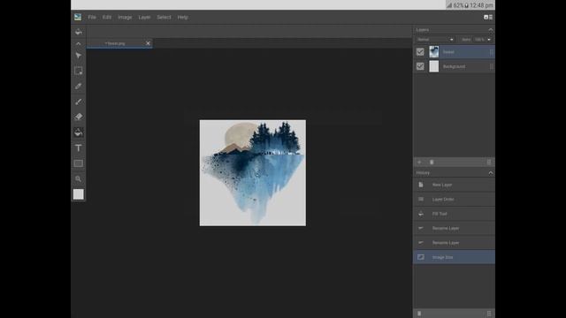
Task: Revert to New Layer history step
Action: pos(454,185)
